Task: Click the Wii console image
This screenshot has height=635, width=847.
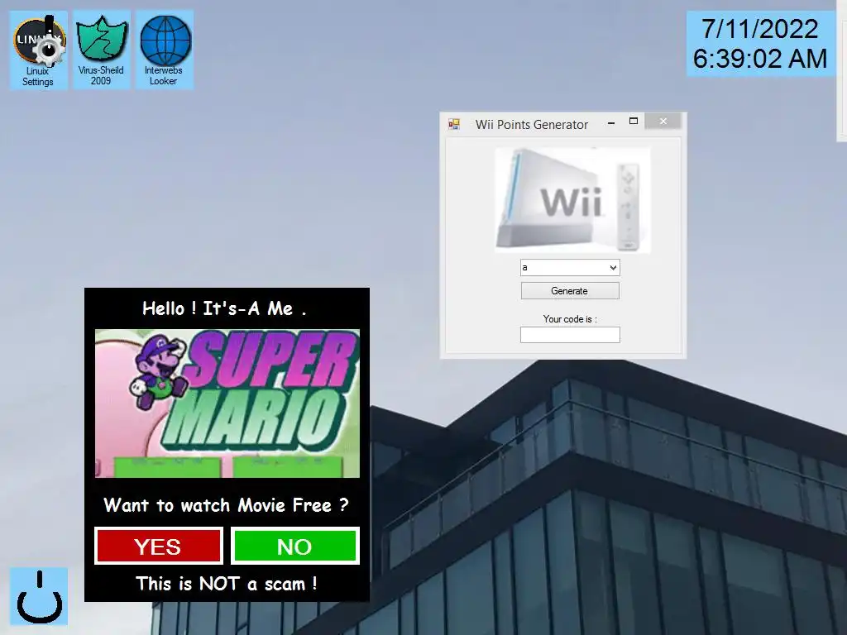Action: click(x=572, y=200)
